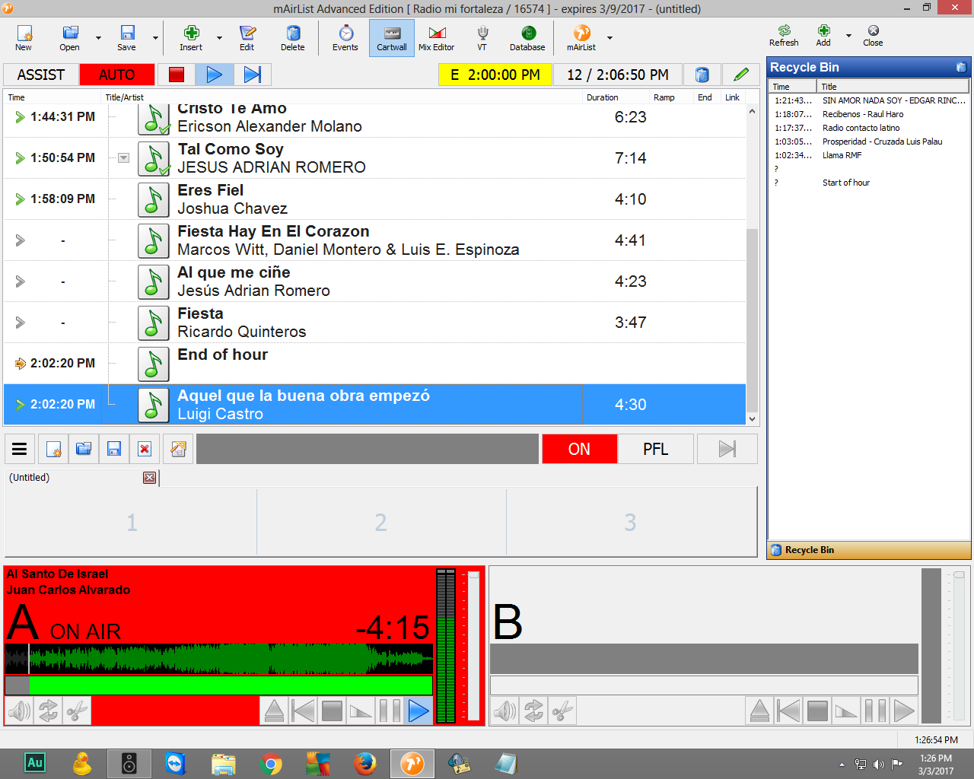Open cartwall file with folder icon
This screenshot has height=779, width=974.
(84, 449)
